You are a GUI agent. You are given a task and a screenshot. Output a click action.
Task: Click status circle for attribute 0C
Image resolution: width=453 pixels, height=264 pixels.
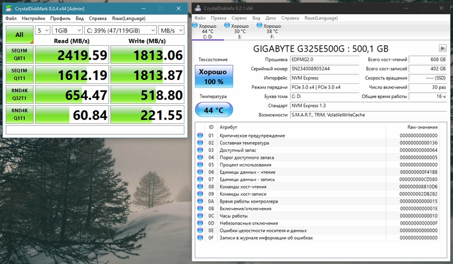[x=200, y=216]
